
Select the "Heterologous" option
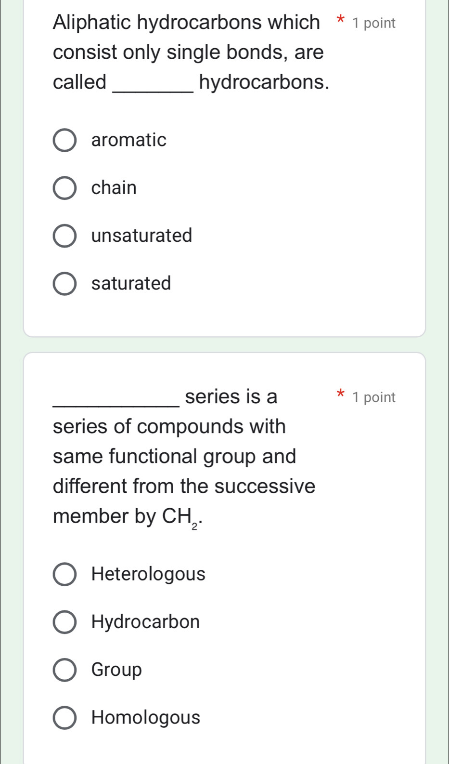coord(65,574)
